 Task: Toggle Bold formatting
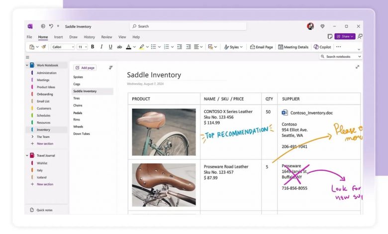(93, 47)
